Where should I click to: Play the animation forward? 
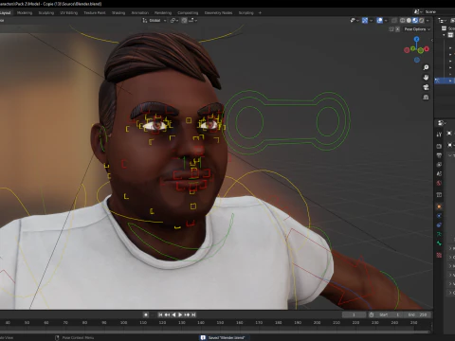pyautogui.click(x=180, y=314)
